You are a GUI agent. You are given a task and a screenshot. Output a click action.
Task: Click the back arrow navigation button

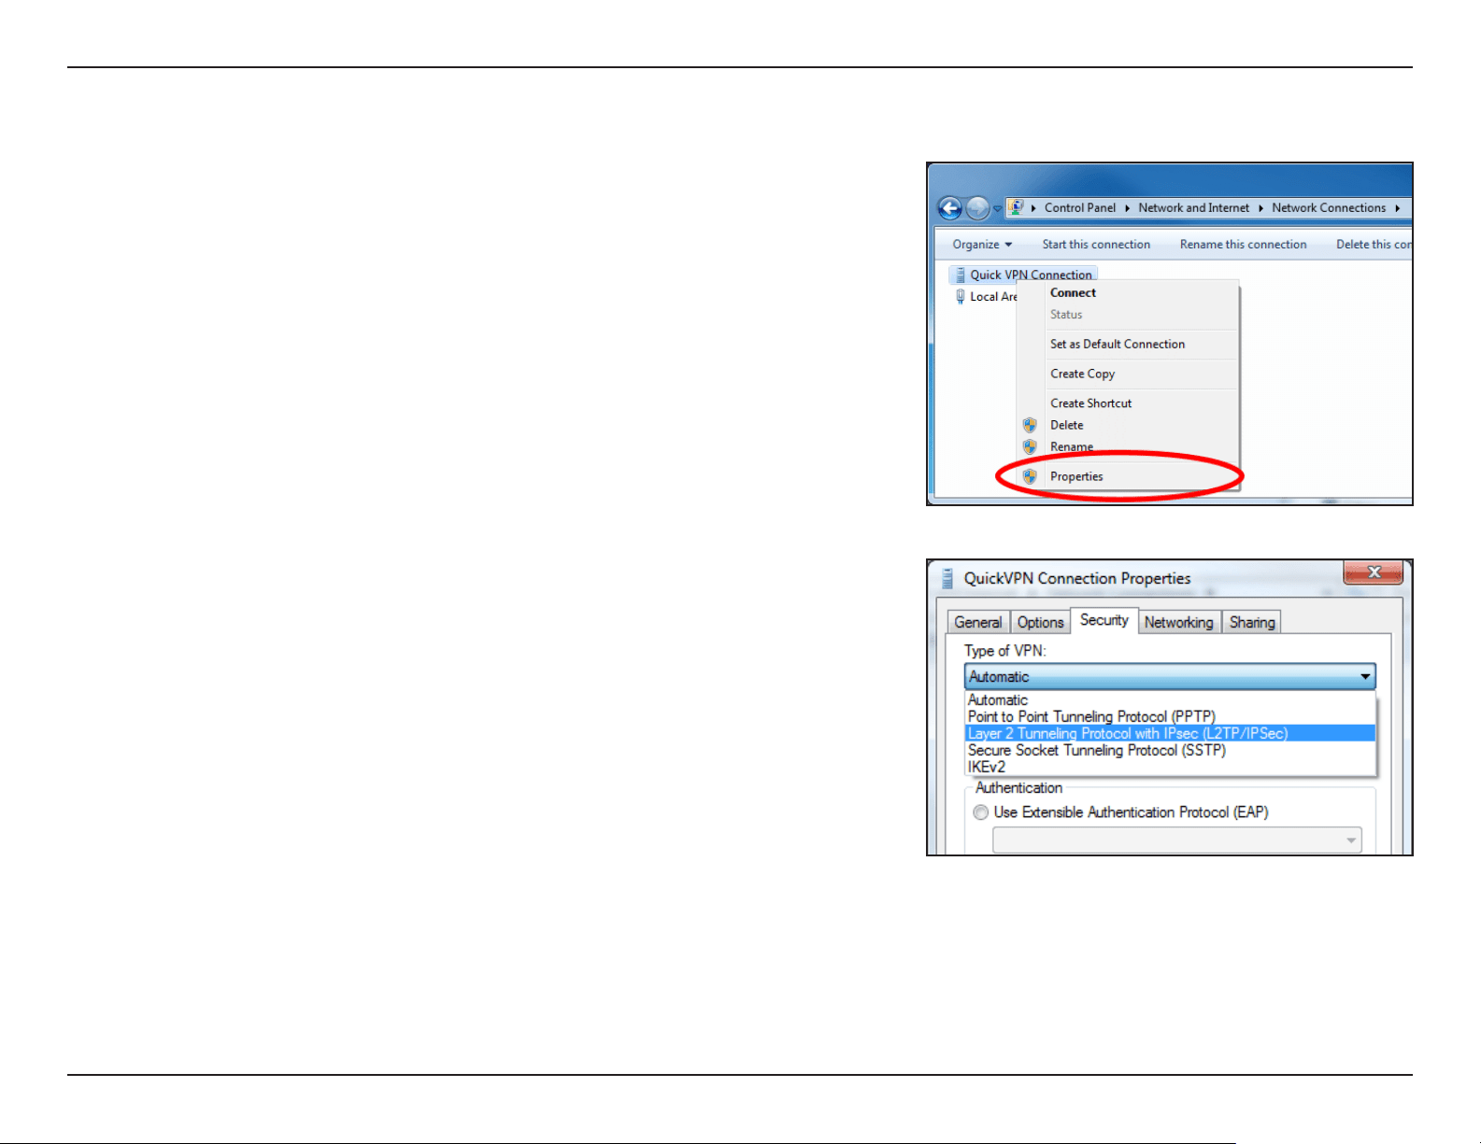950,207
